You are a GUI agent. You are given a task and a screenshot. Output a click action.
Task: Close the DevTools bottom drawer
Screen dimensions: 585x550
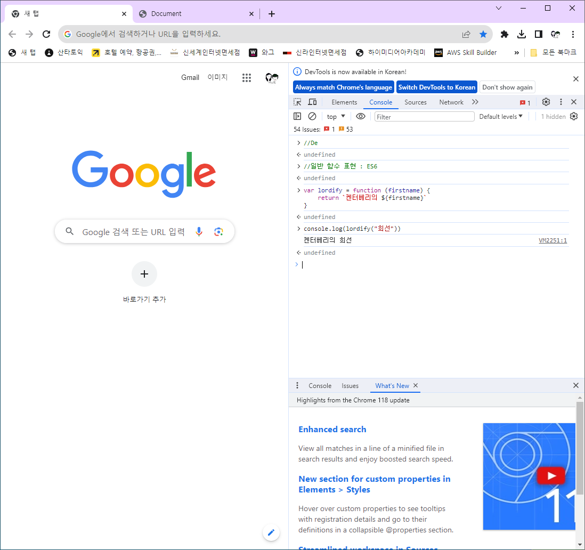coord(575,385)
